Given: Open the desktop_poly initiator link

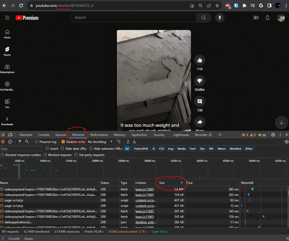Looking at the screenshot, I should click(146, 222).
